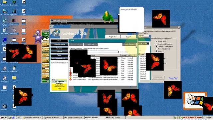Screen dimensions: 213x120
Task: Click the Stop Scan button
Action: 91,45
